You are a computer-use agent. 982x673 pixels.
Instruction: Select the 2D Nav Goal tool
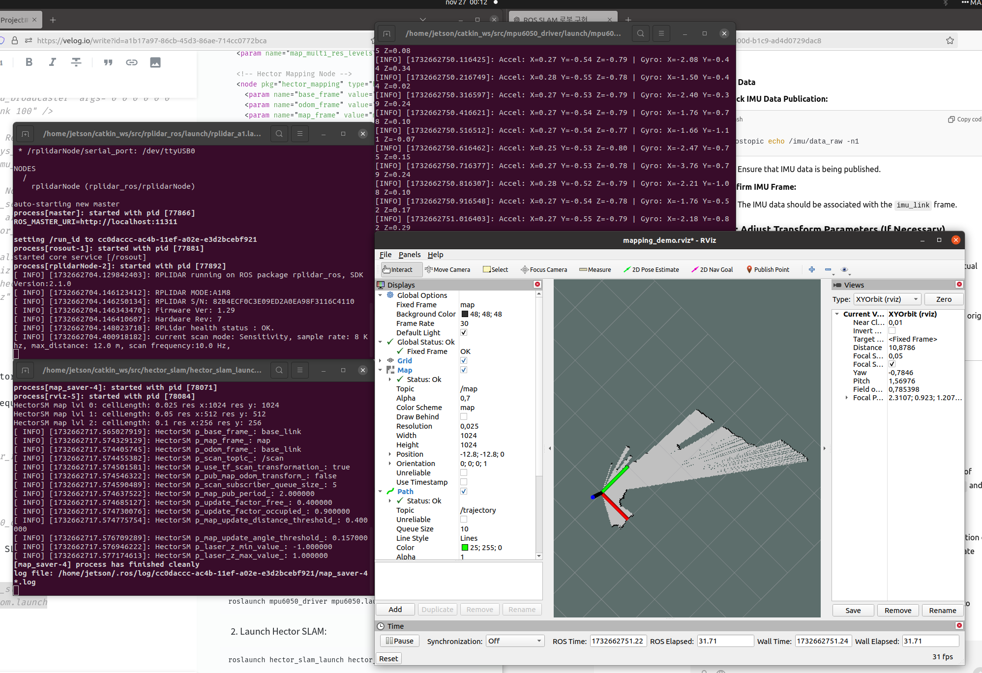[x=712, y=269]
